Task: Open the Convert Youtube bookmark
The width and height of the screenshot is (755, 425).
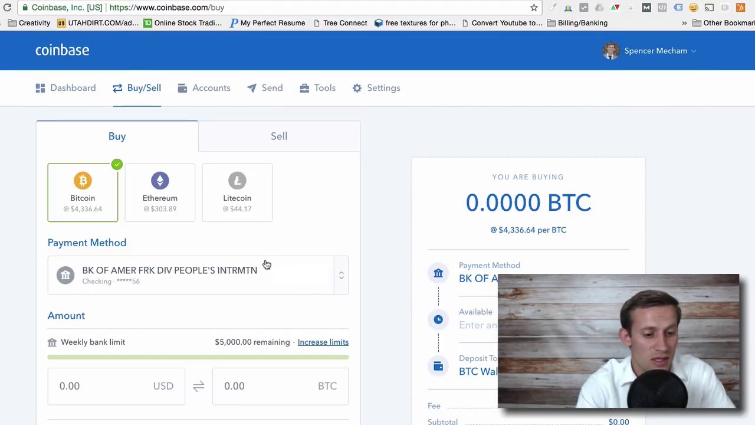Action: pyautogui.click(x=502, y=23)
